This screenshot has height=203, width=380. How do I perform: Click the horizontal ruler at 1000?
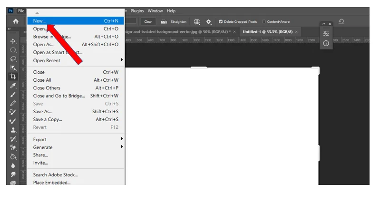197,40
